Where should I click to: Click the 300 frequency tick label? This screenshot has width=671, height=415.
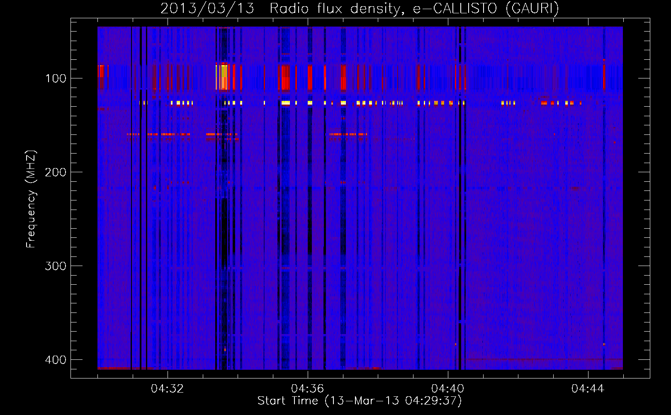(56, 266)
